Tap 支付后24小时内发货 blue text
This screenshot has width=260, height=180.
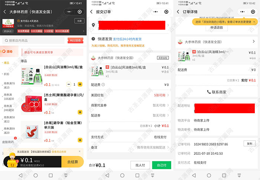[127, 39]
